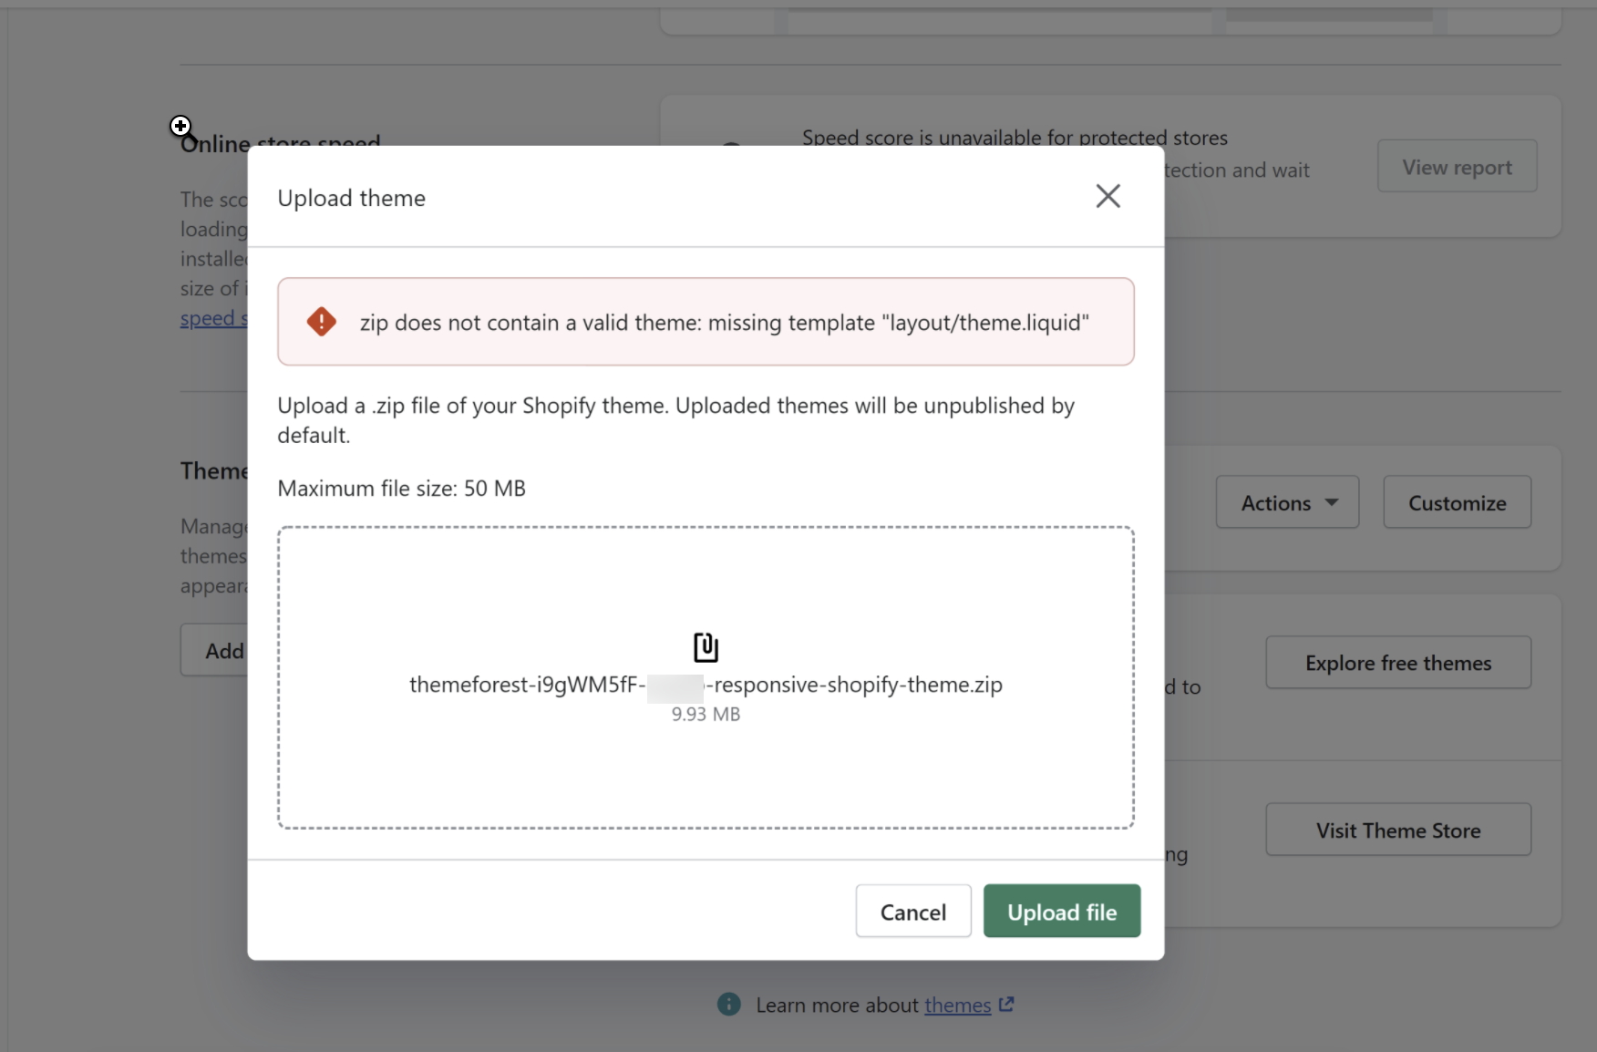This screenshot has height=1052, width=1597.
Task: Click the 9.93 MB file size text
Action: point(706,715)
